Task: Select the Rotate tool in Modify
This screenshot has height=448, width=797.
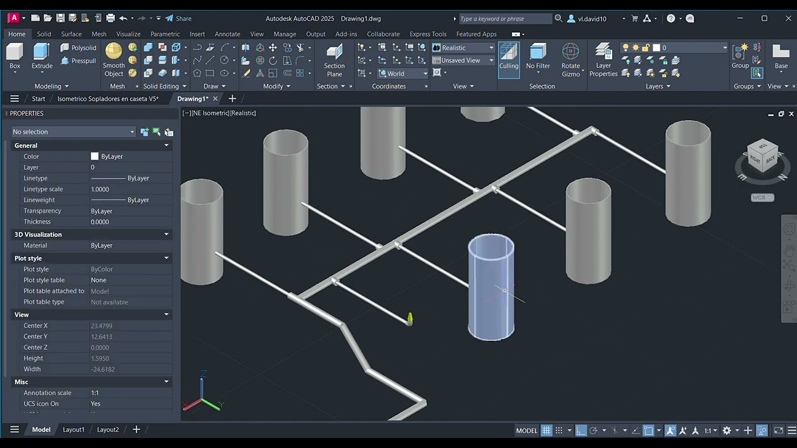Action: click(273, 60)
